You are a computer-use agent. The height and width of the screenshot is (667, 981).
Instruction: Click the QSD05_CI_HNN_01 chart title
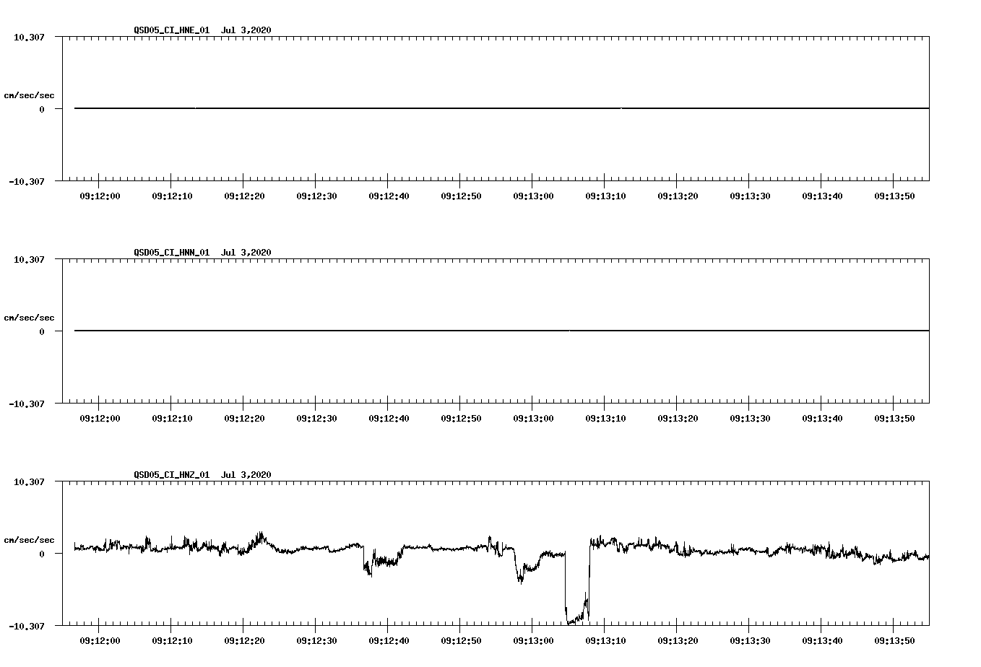(202, 252)
